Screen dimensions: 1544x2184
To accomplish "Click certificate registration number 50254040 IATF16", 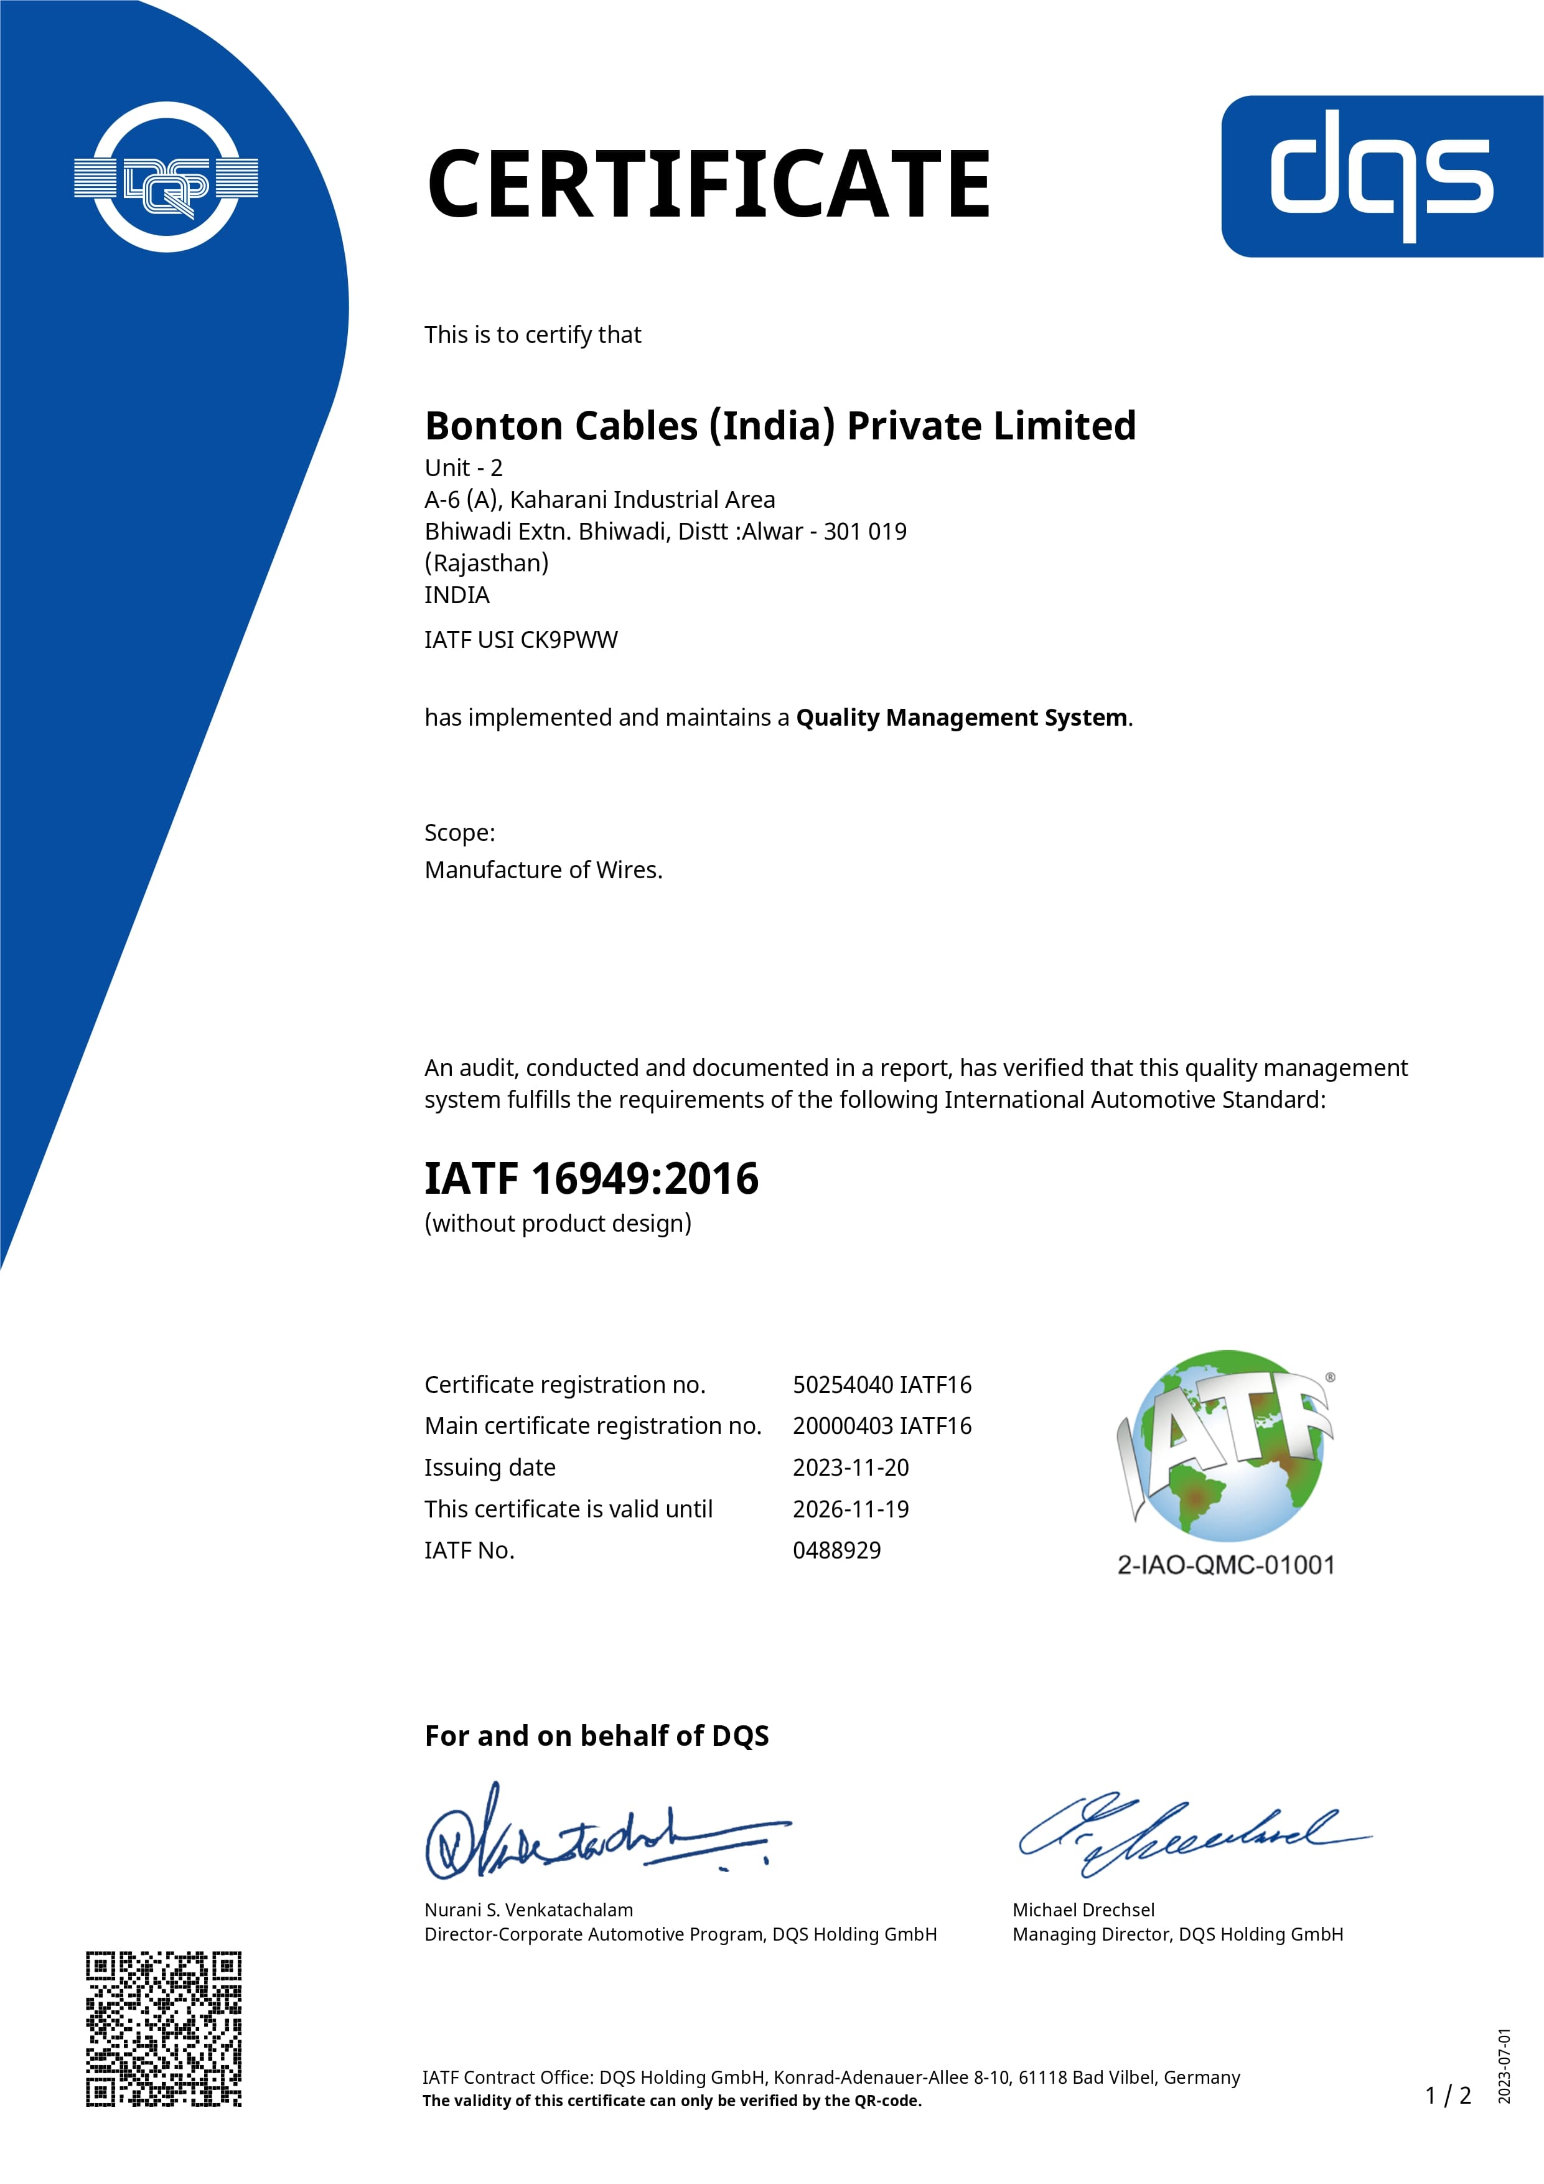I will [882, 1385].
